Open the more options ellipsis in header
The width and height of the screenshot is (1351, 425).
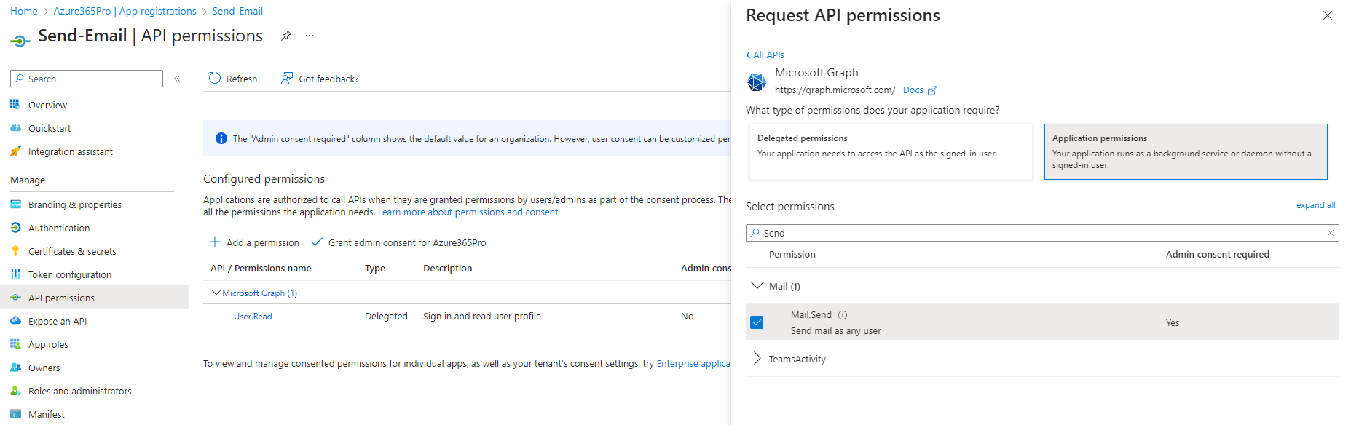(x=310, y=36)
